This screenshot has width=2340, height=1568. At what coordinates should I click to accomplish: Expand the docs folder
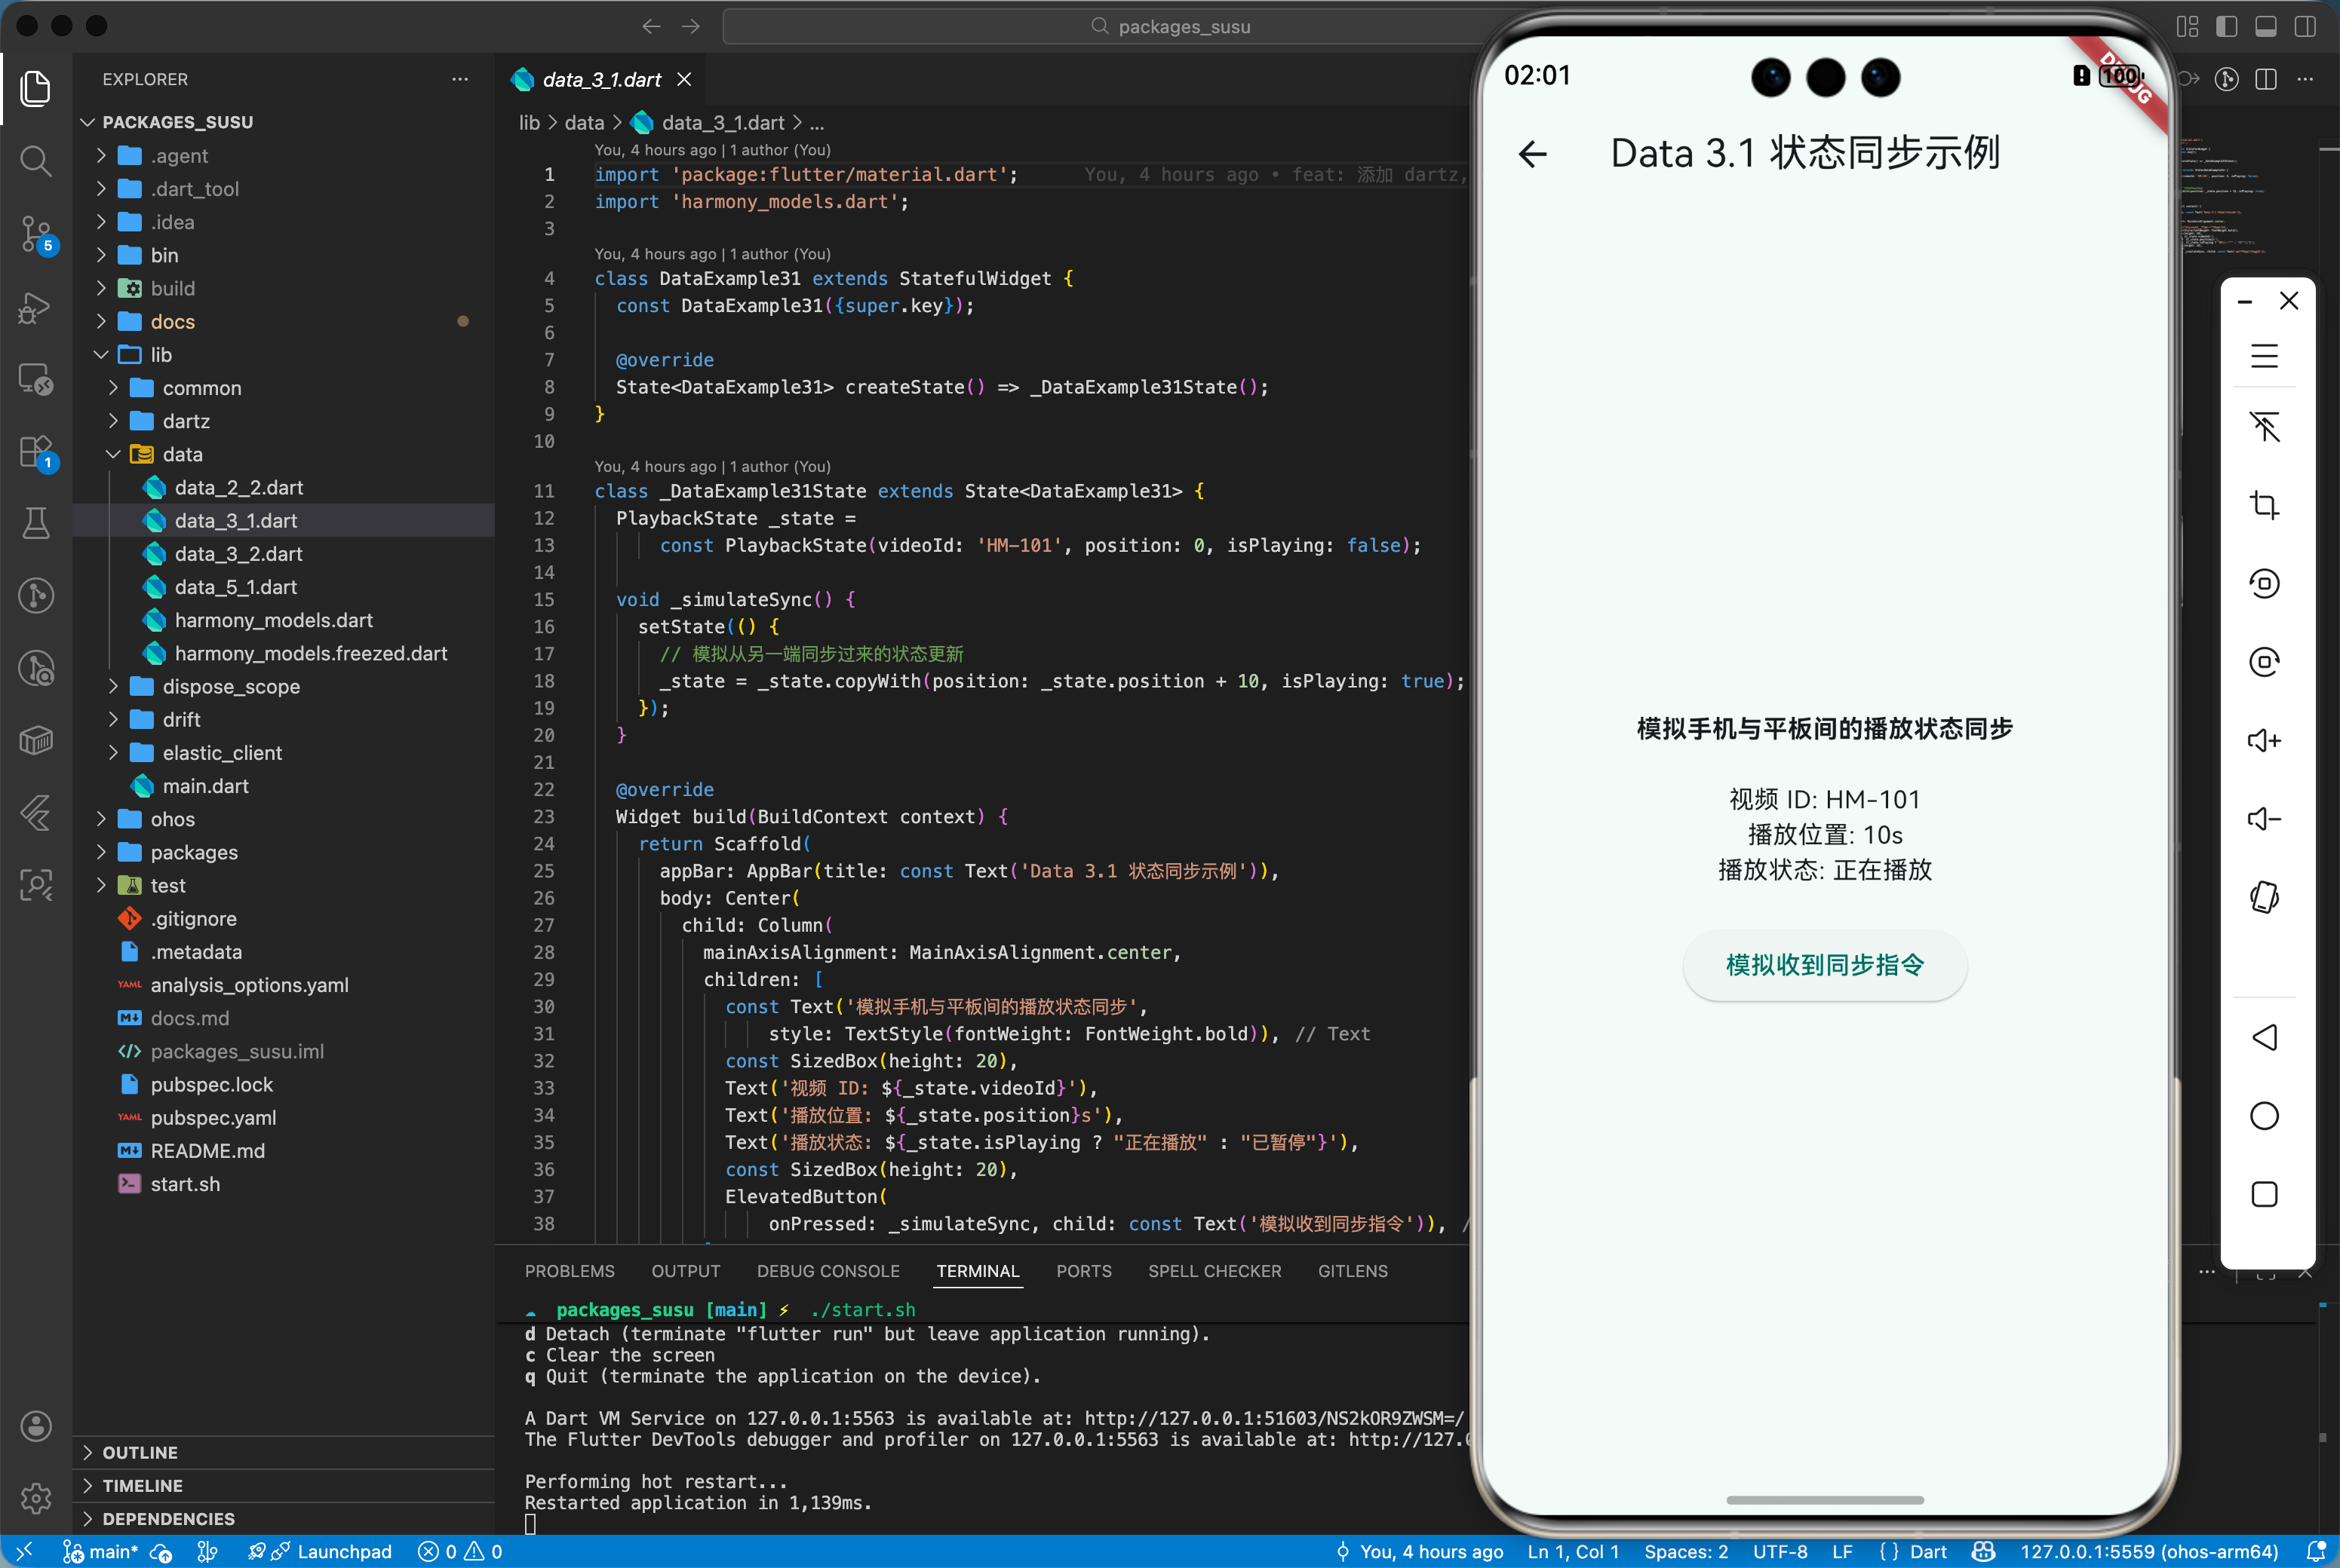pos(172,322)
